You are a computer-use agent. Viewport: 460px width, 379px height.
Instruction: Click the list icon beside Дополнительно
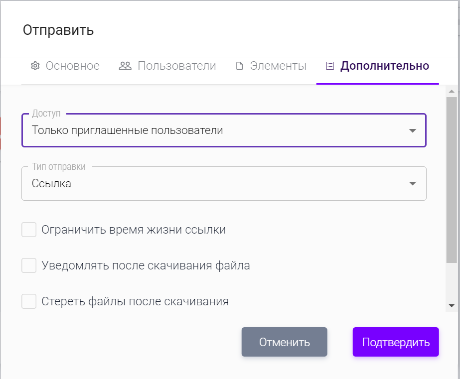point(329,66)
